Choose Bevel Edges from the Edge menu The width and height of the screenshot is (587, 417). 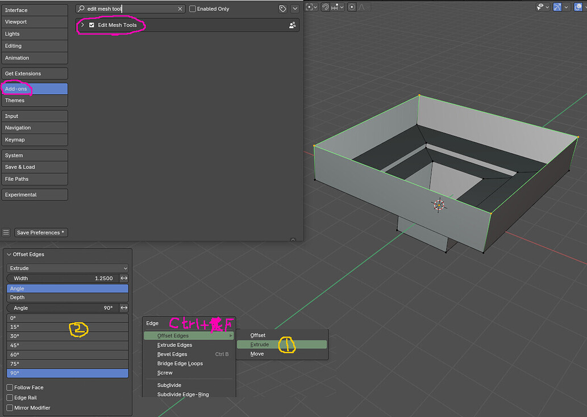(189, 354)
